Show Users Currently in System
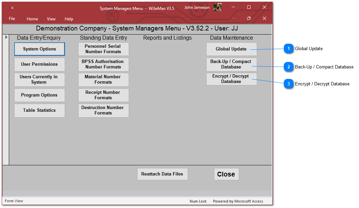 point(40,80)
